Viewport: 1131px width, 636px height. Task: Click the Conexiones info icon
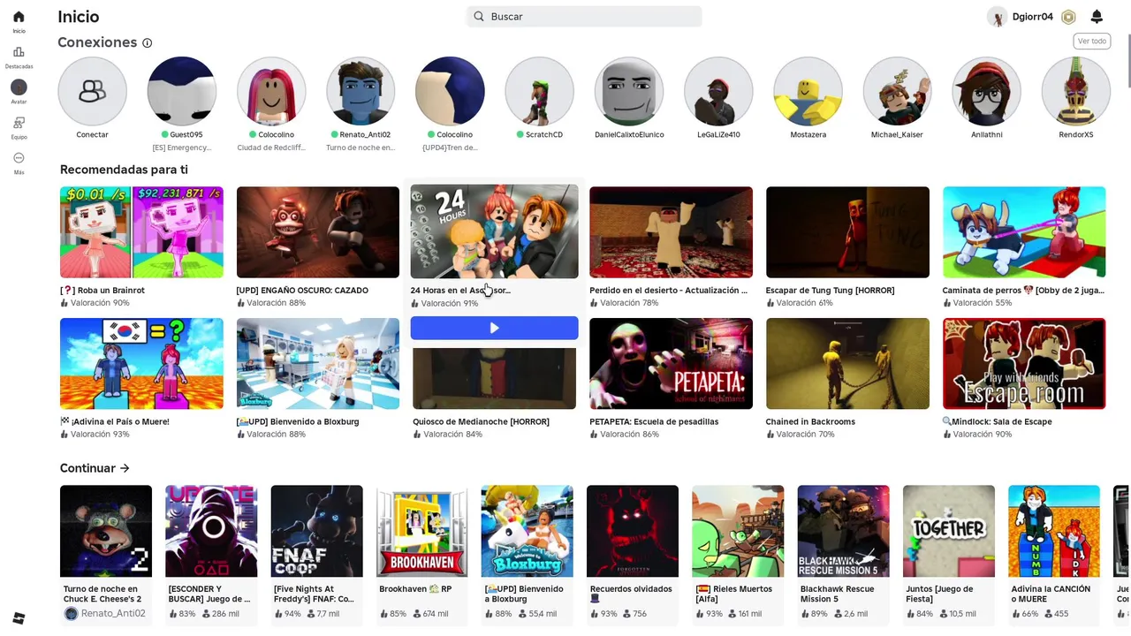pos(148,42)
